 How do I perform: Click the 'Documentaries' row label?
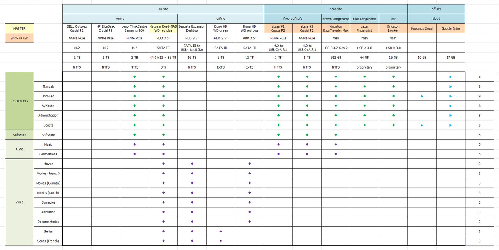tap(48, 222)
